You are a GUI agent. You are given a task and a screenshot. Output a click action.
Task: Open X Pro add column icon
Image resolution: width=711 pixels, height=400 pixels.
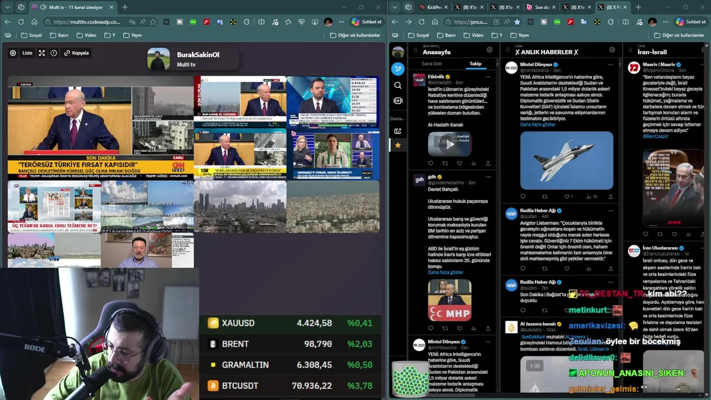(x=398, y=101)
